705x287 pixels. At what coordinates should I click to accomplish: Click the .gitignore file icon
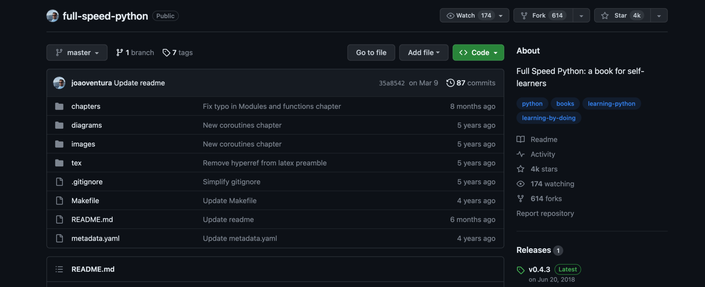coord(59,182)
